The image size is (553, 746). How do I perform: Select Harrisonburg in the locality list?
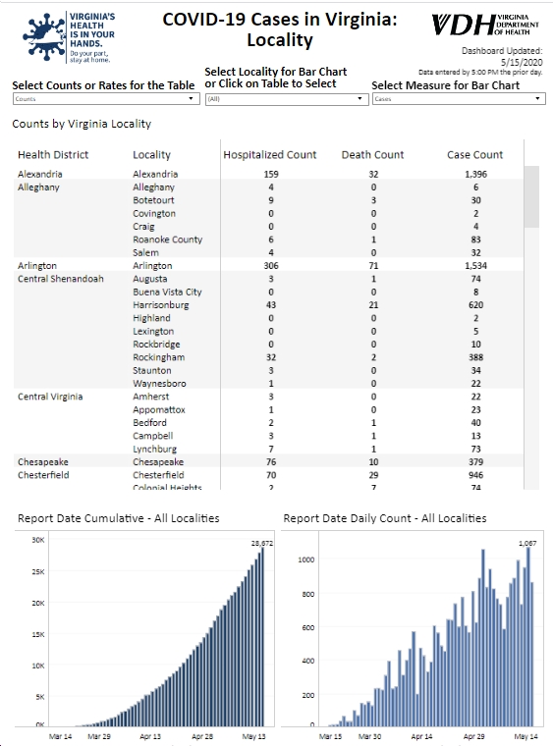(x=161, y=305)
